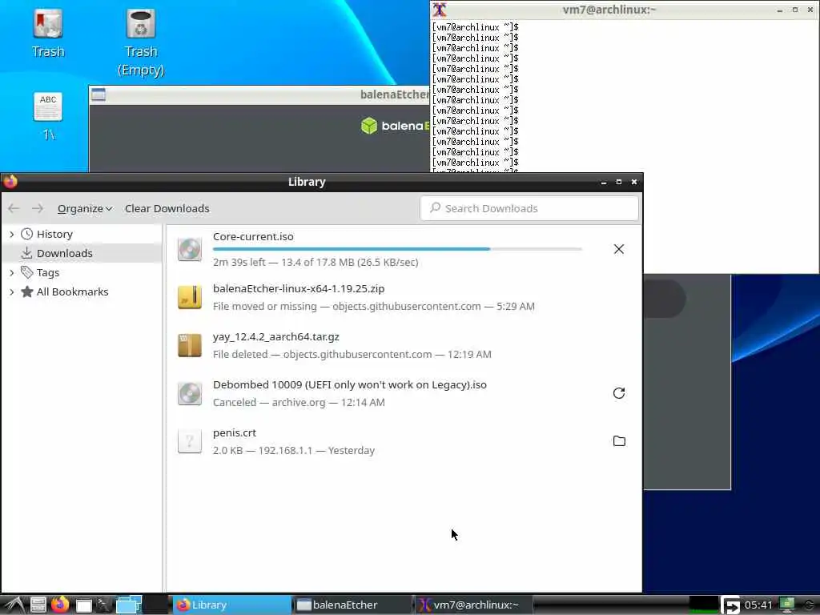Open containing folder for penis.crt

coord(619,441)
